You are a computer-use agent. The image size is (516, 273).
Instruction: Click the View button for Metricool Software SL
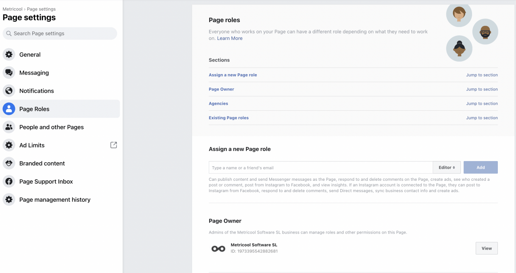486,248
